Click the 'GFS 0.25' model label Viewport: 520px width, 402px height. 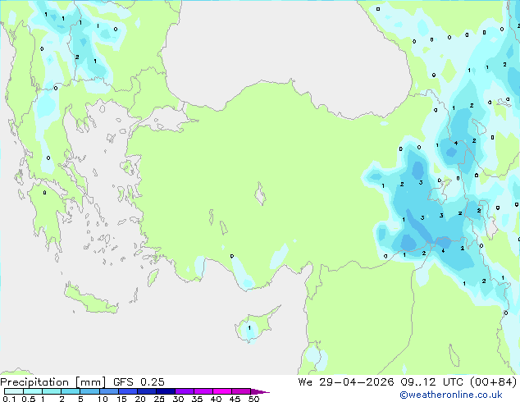coord(139,382)
